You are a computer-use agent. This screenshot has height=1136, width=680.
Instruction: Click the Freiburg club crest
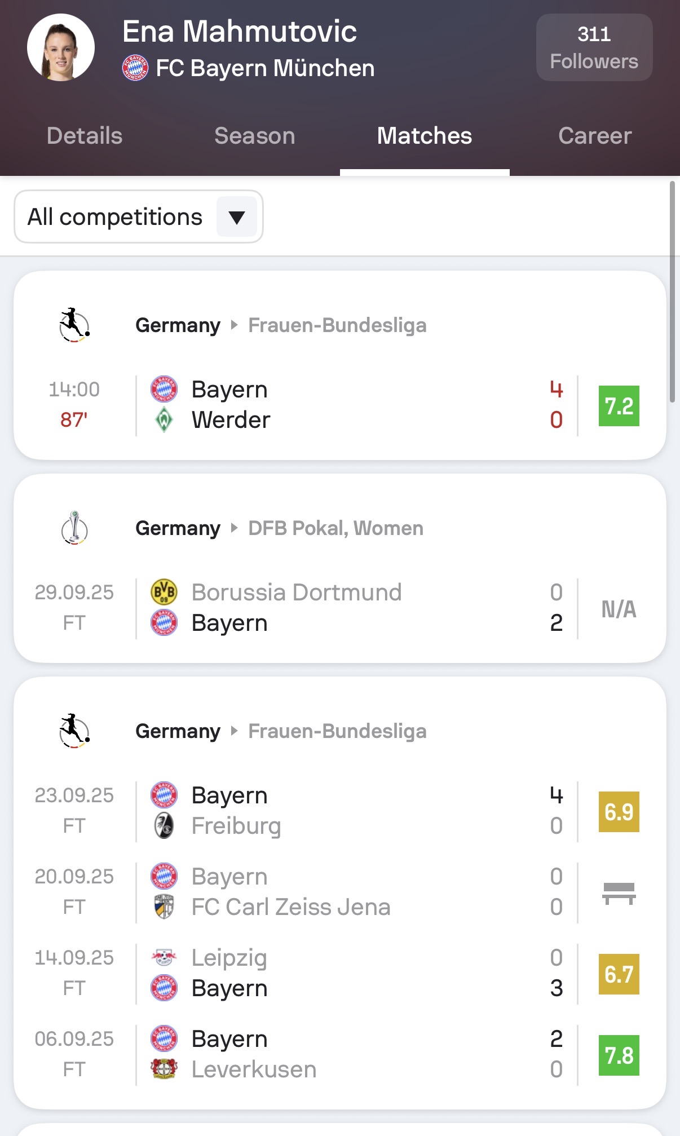pos(164,826)
